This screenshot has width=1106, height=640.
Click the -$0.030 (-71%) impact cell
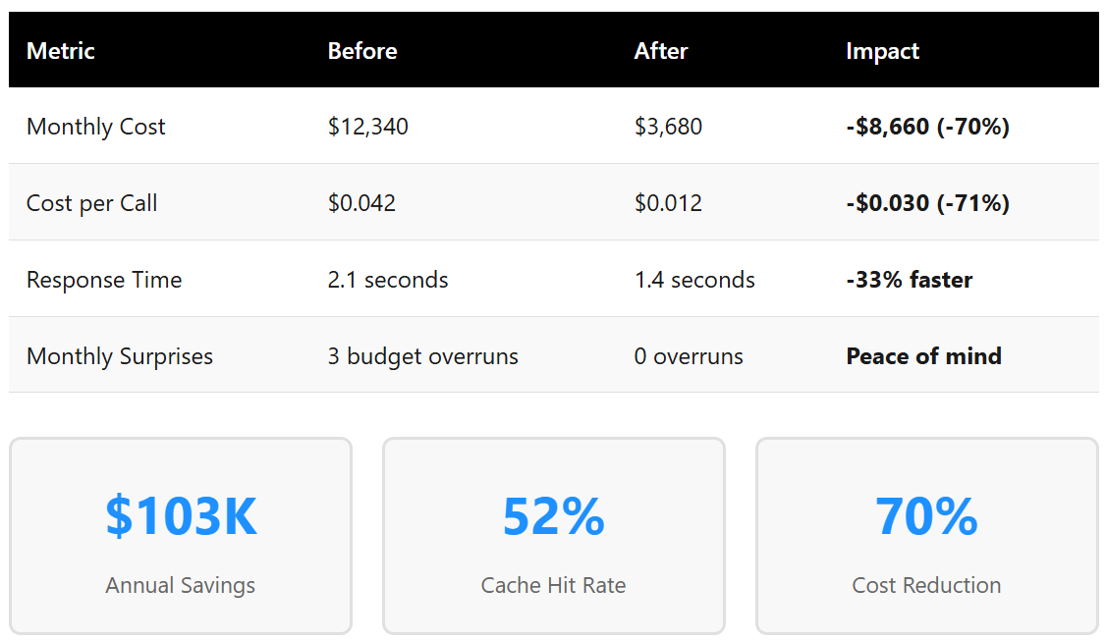click(927, 203)
